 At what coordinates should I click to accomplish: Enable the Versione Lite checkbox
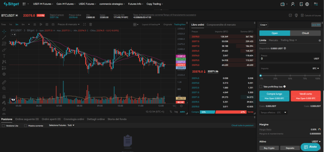(x=3, y=125)
